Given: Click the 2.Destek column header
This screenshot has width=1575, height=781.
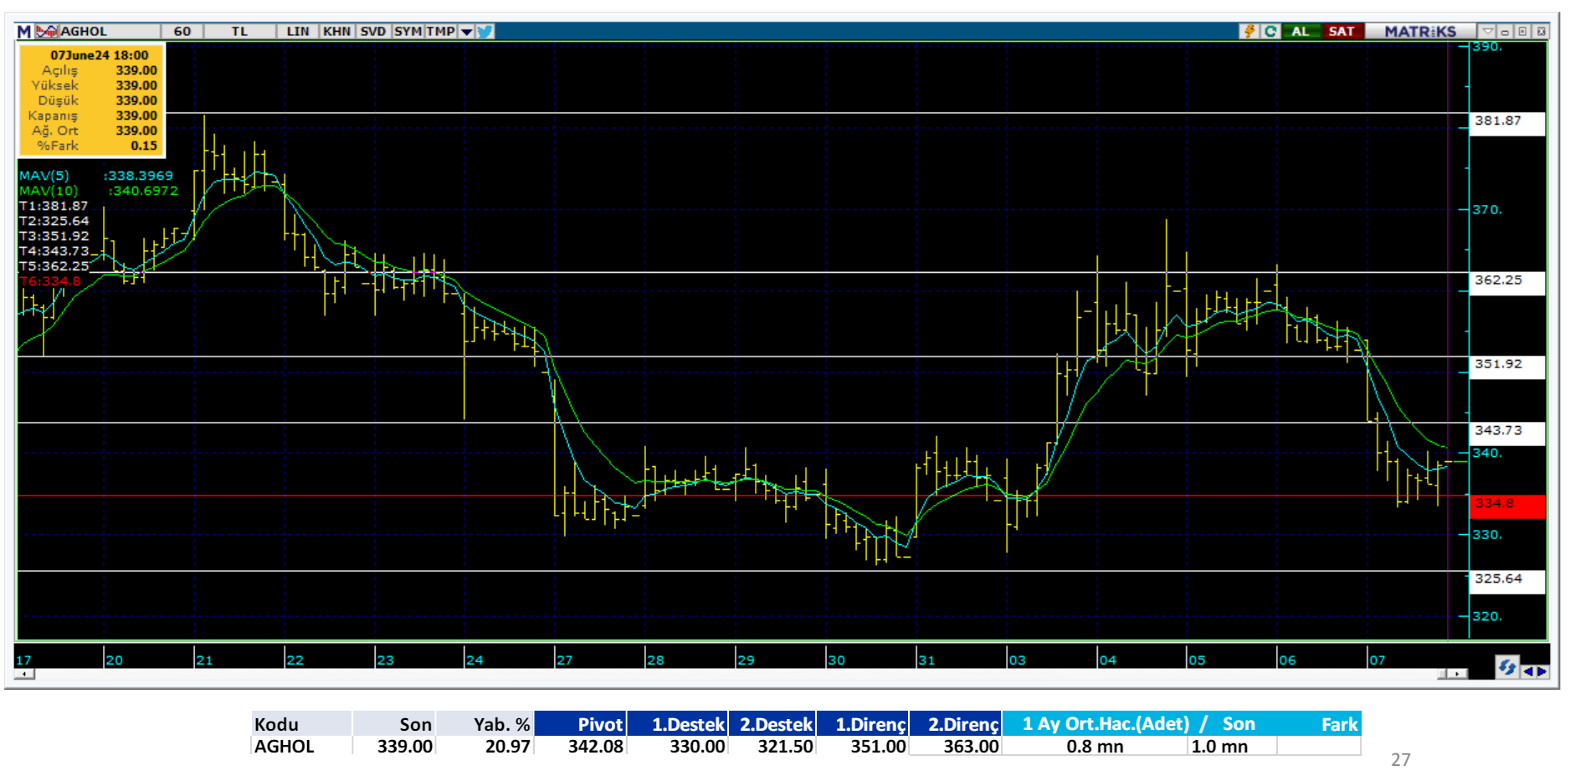Looking at the screenshot, I should (772, 724).
